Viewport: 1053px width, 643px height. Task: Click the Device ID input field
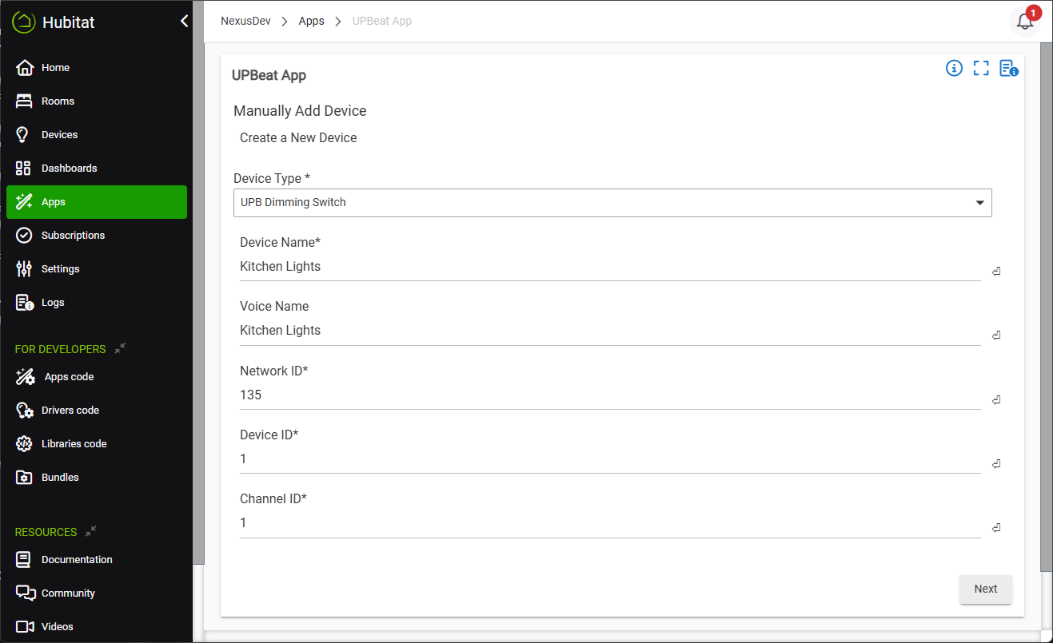point(609,459)
